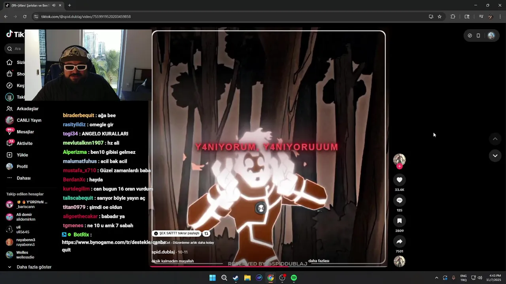Open the Chrome profile avatar
This screenshot has width=506, height=284.
pos(491,17)
